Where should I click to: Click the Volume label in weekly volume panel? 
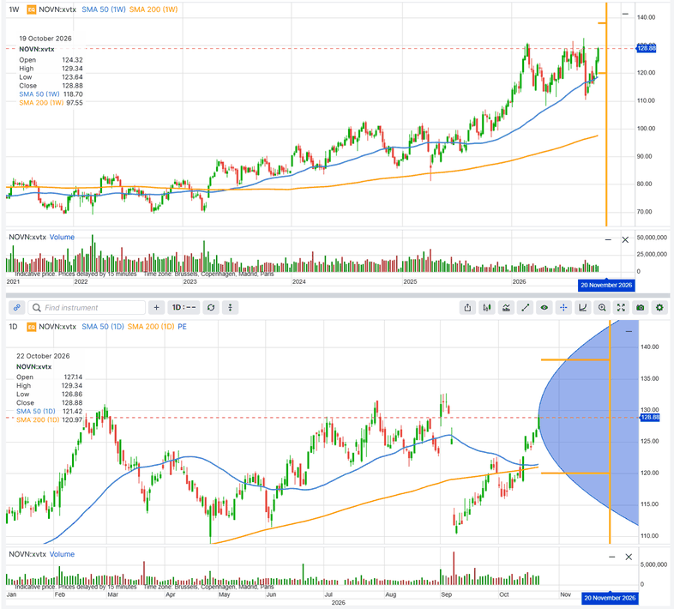[62, 237]
